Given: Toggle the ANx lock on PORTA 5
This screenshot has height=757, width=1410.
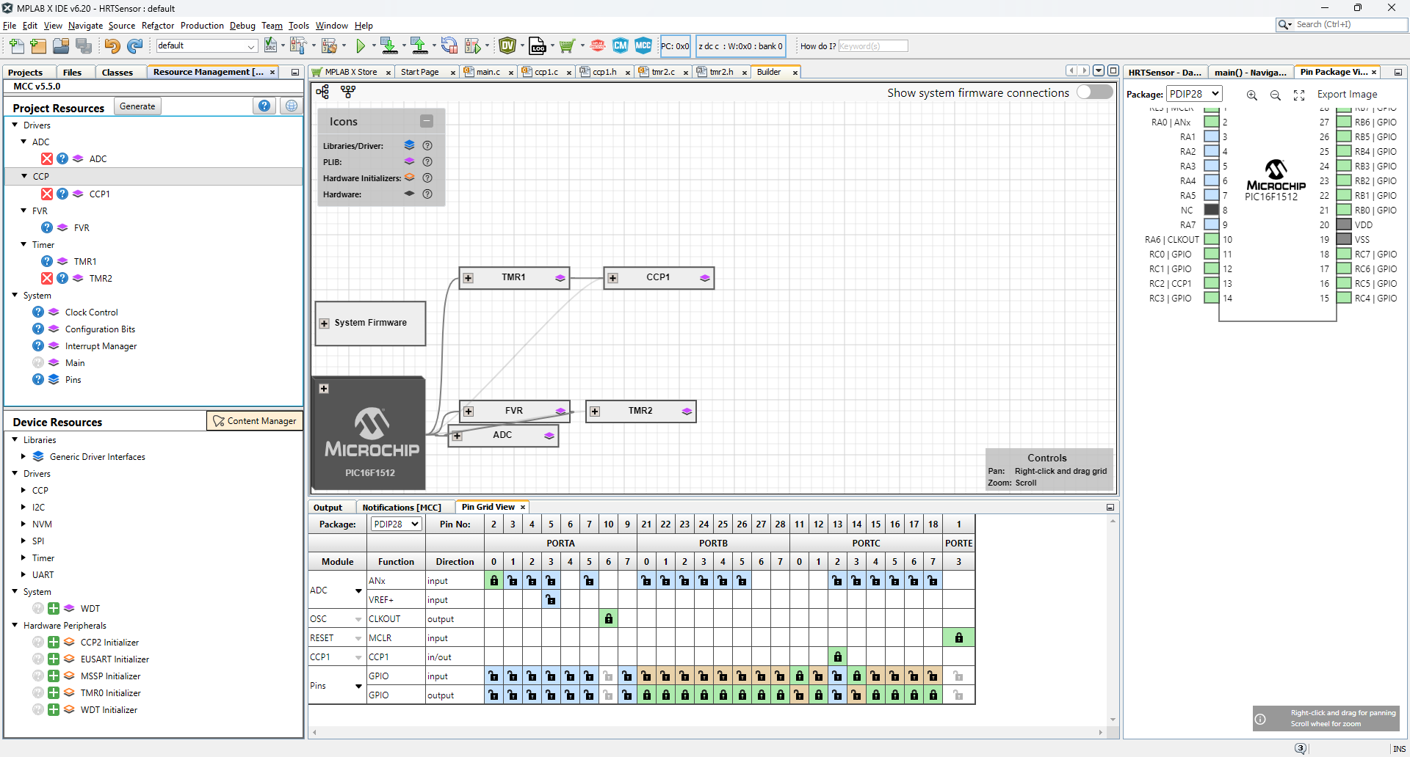Looking at the screenshot, I should click(x=590, y=581).
